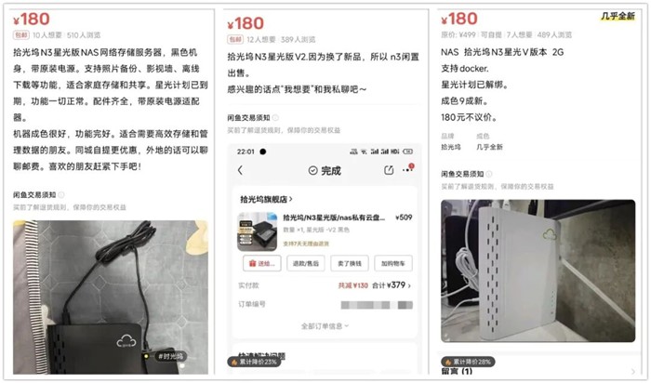Tap the 累计降价28% flame badge
651x383 pixels.
[x=468, y=362]
